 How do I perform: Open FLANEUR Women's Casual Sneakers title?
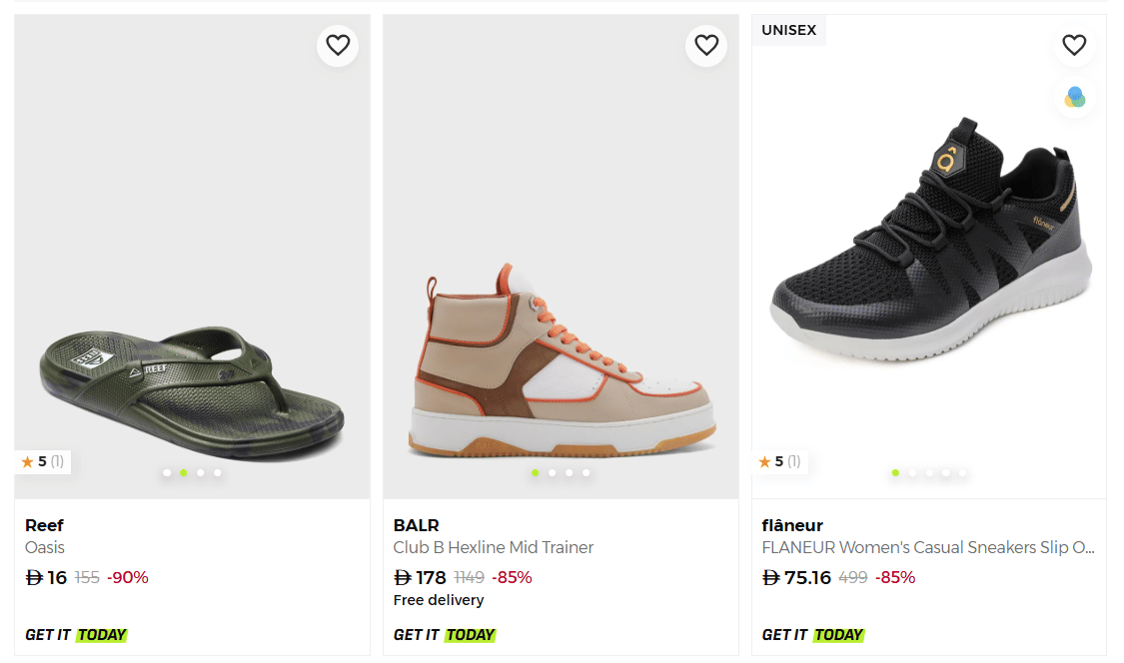[928, 547]
